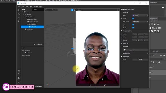Open the Edit menu
This screenshot has height=93, width=166.
[23, 6]
